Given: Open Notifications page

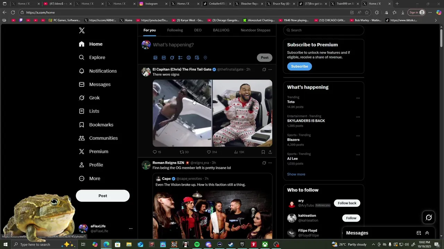Looking at the screenshot, I should click(x=98, y=71).
